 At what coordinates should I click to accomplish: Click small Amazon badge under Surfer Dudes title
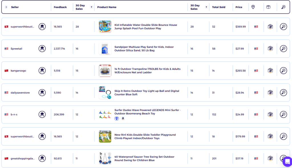tap(123, 118)
